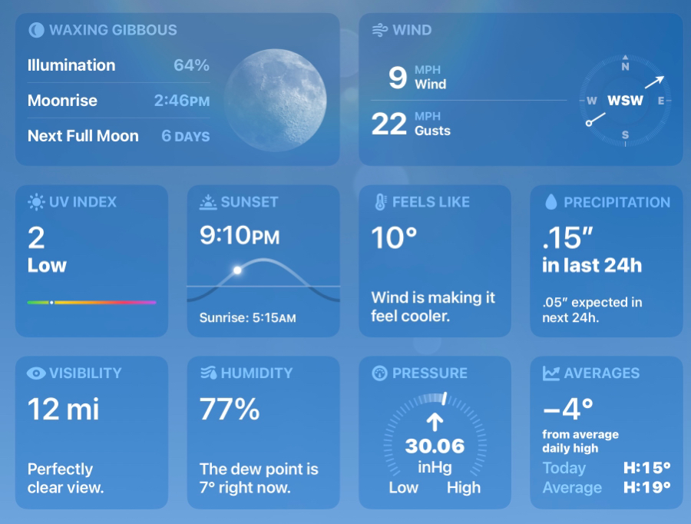Click the eye icon beside Visibility
This screenshot has width=691, height=524.
pos(36,373)
